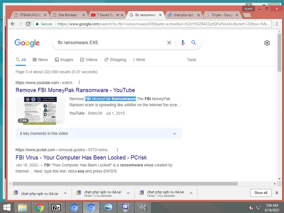Open options dots beside pcrisk.com result
The image size is (284, 213).
pos(117,150)
